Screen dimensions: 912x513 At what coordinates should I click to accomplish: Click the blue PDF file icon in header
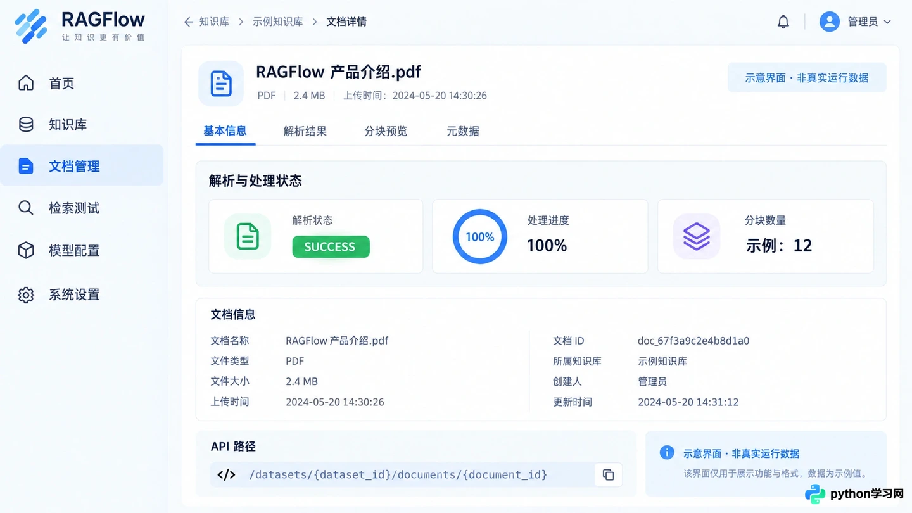click(221, 84)
